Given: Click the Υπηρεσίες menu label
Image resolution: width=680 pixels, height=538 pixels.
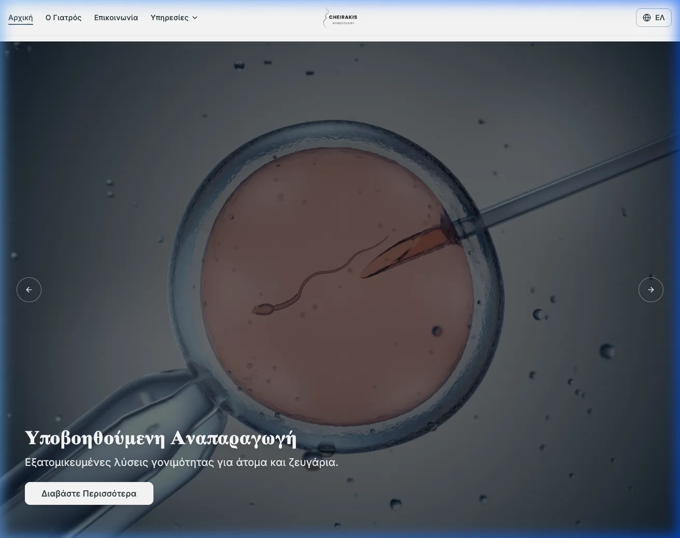Looking at the screenshot, I should [x=169, y=18].
